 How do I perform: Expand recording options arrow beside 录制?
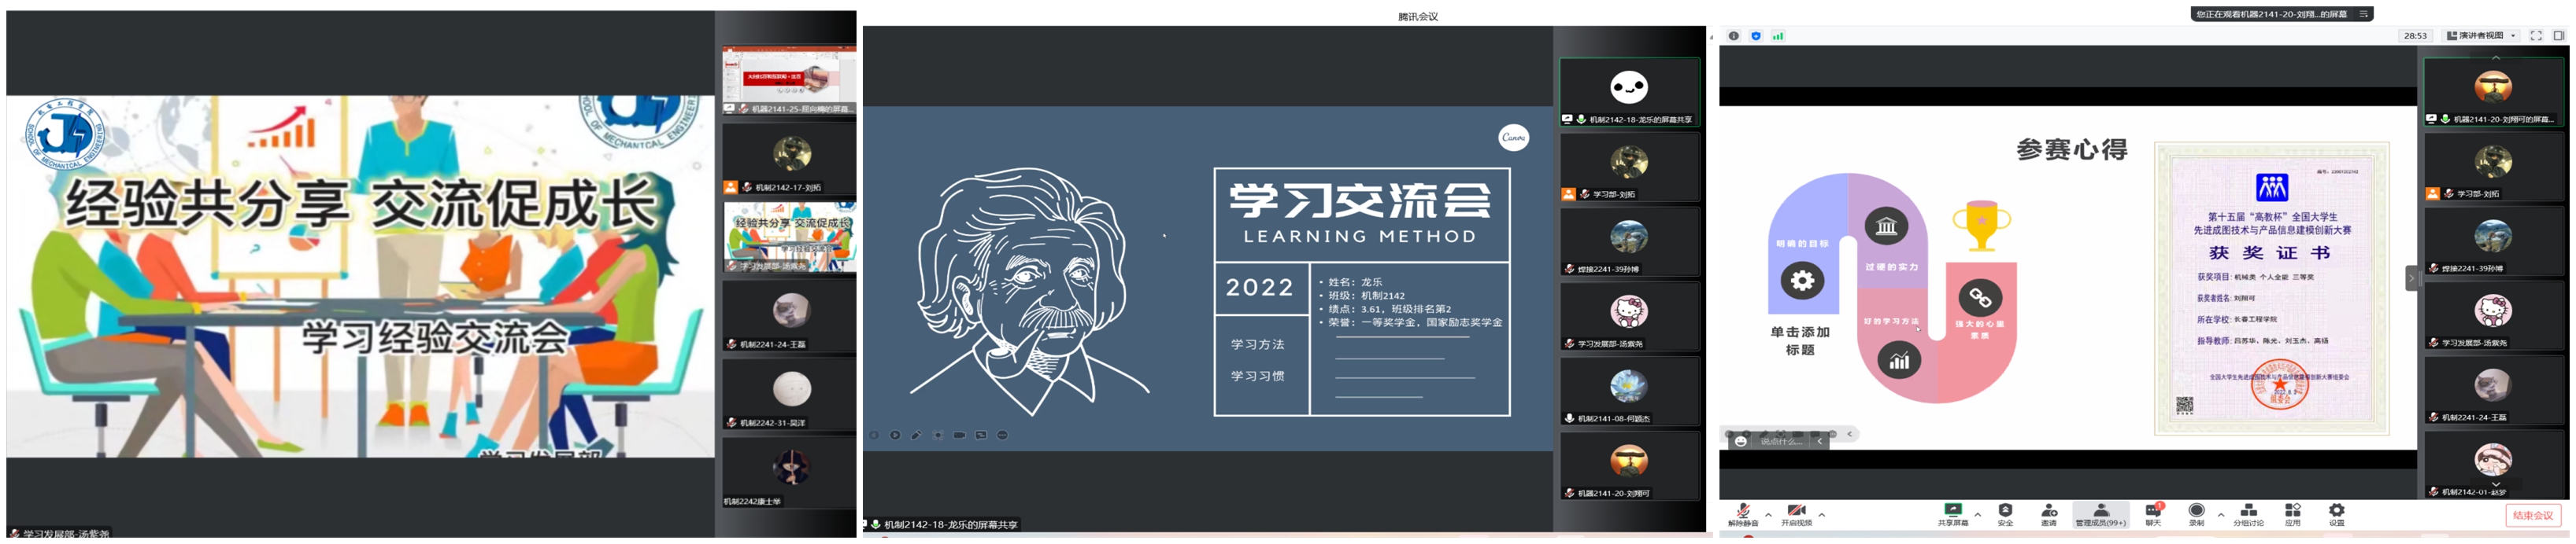(x=2221, y=515)
